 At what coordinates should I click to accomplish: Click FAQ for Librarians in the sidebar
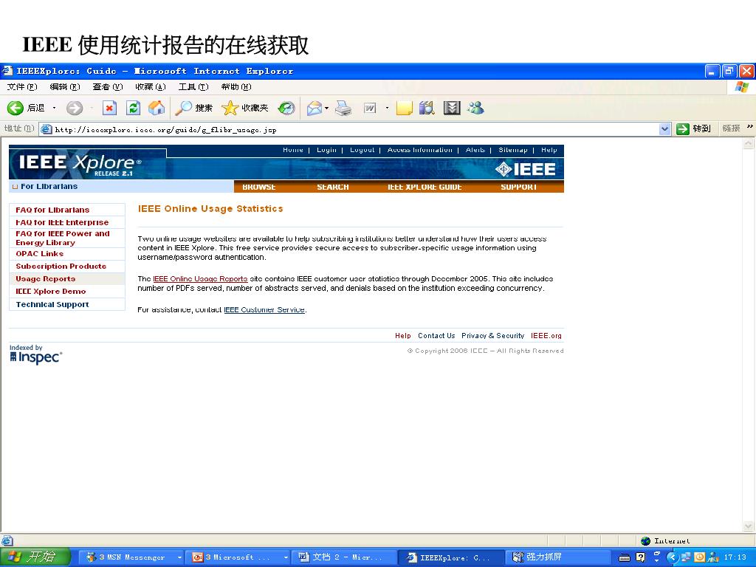point(52,210)
